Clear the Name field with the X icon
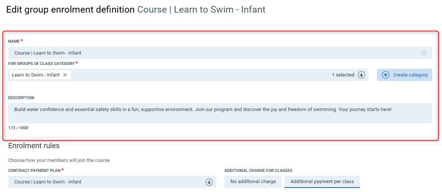 (424, 53)
